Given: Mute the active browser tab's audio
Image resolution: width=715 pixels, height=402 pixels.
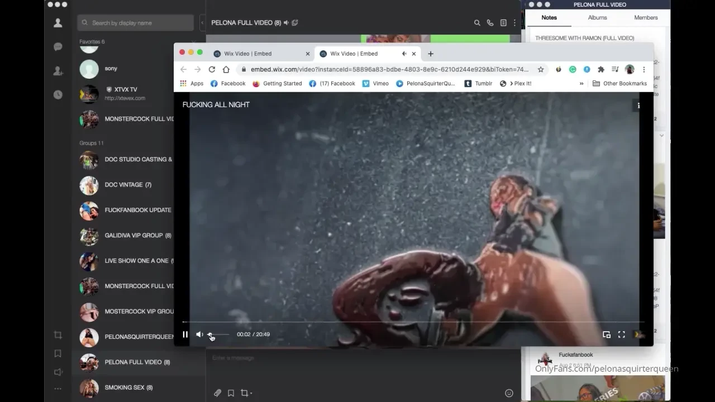Looking at the screenshot, I should point(404,54).
